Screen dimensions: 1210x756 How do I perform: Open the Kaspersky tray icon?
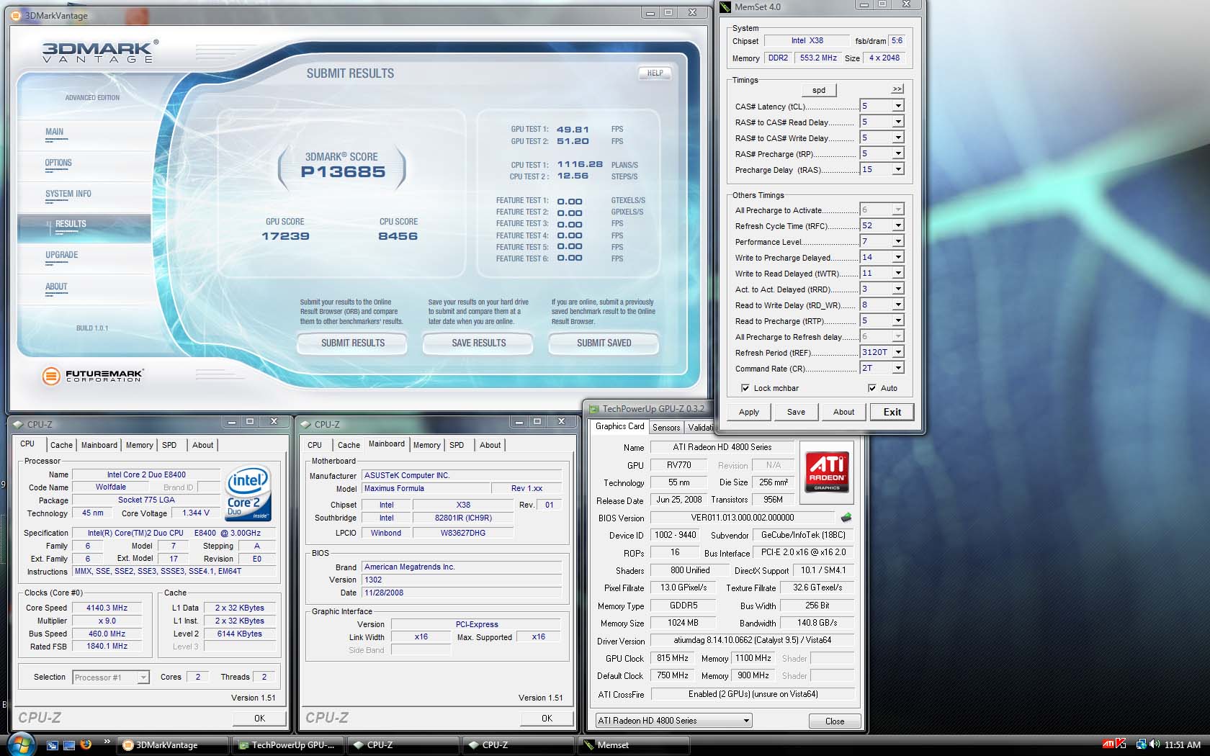click(1121, 744)
